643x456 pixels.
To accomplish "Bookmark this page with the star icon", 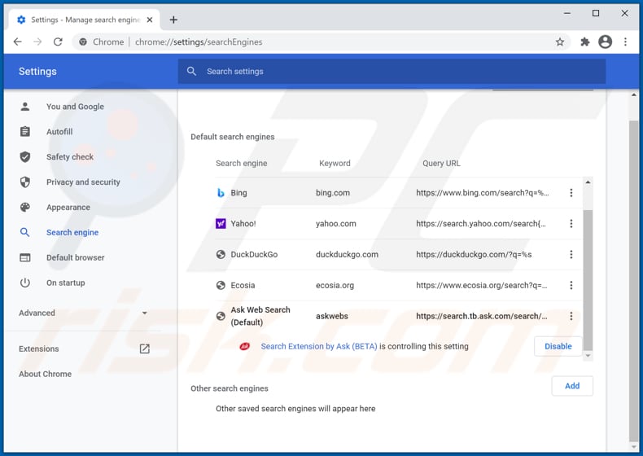I will point(560,42).
